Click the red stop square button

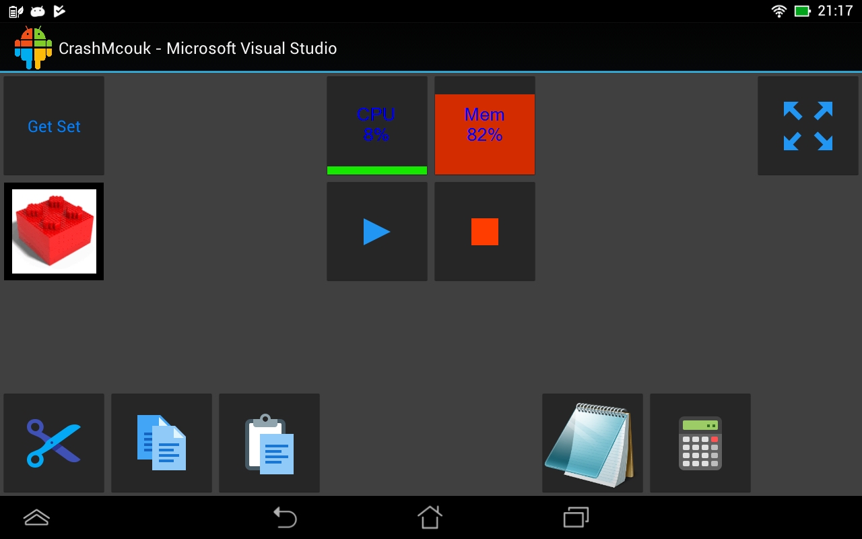pyautogui.click(x=485, y=231)
